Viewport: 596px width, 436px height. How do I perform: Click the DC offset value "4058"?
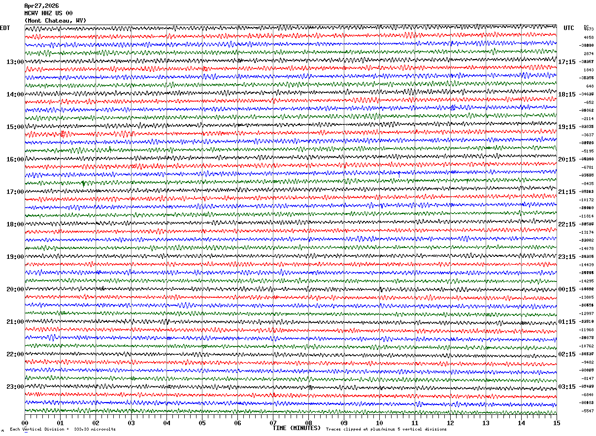(x=589, y=37)
